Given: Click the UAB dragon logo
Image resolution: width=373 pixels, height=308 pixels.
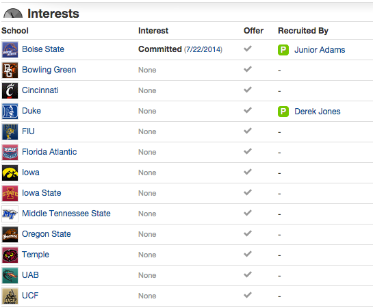Looking at the screenshot, I should 10,275.
